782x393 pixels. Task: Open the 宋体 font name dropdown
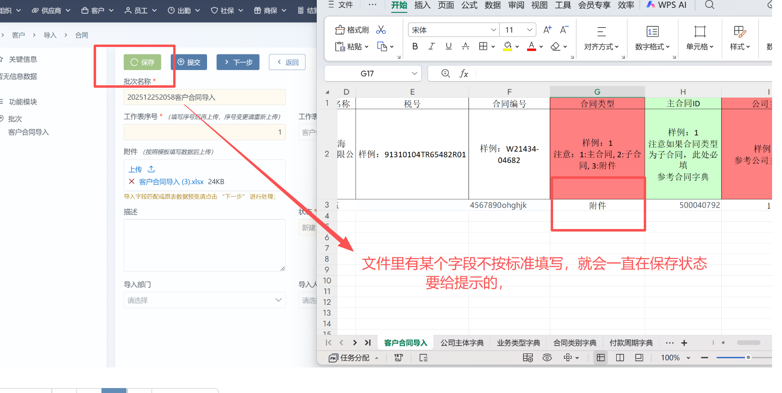[x=493, y=30]
